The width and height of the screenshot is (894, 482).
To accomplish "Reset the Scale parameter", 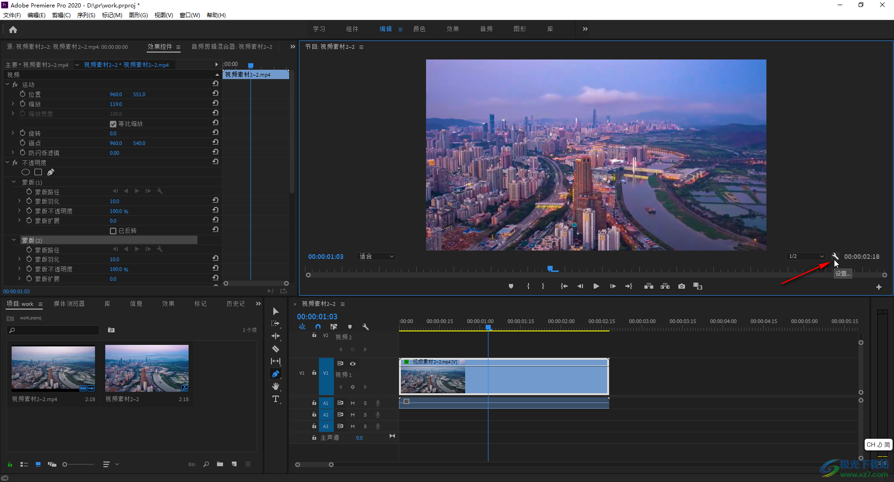I will tap(215, 103).
